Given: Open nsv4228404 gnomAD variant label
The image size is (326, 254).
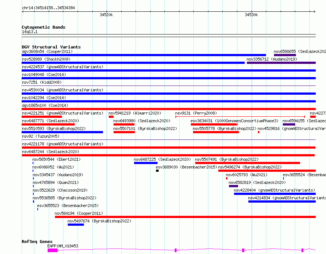Looking at the screenshot, I should 274,190.
